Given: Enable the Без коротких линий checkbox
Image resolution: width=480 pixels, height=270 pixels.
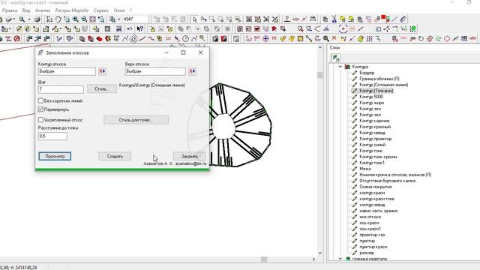Looking at the screenshot, I should (40, 100).
